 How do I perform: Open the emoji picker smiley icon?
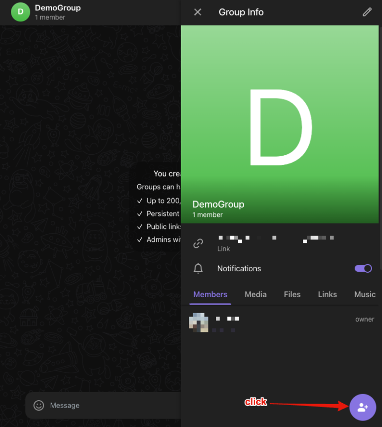39,405
